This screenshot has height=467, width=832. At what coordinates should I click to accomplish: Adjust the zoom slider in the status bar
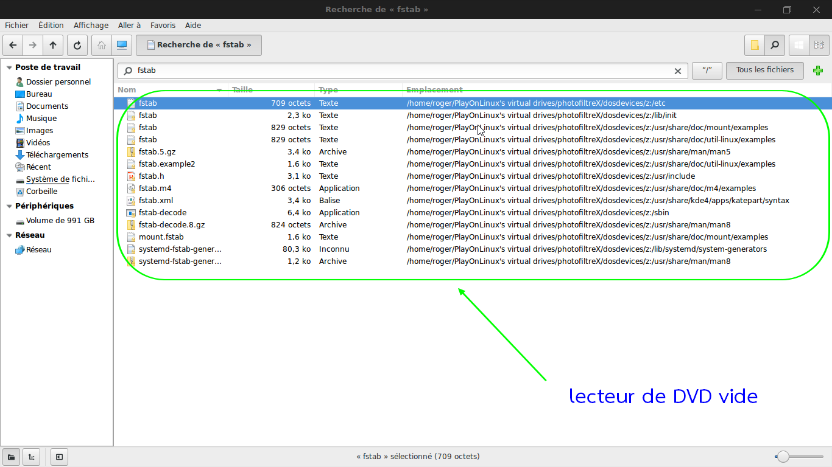tap(783, 457)
